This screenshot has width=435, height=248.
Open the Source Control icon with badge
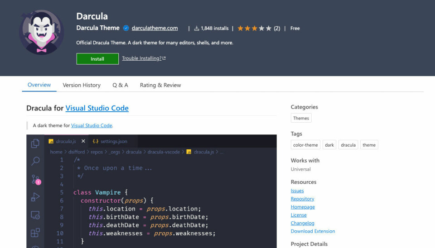[x=36, y=179]
